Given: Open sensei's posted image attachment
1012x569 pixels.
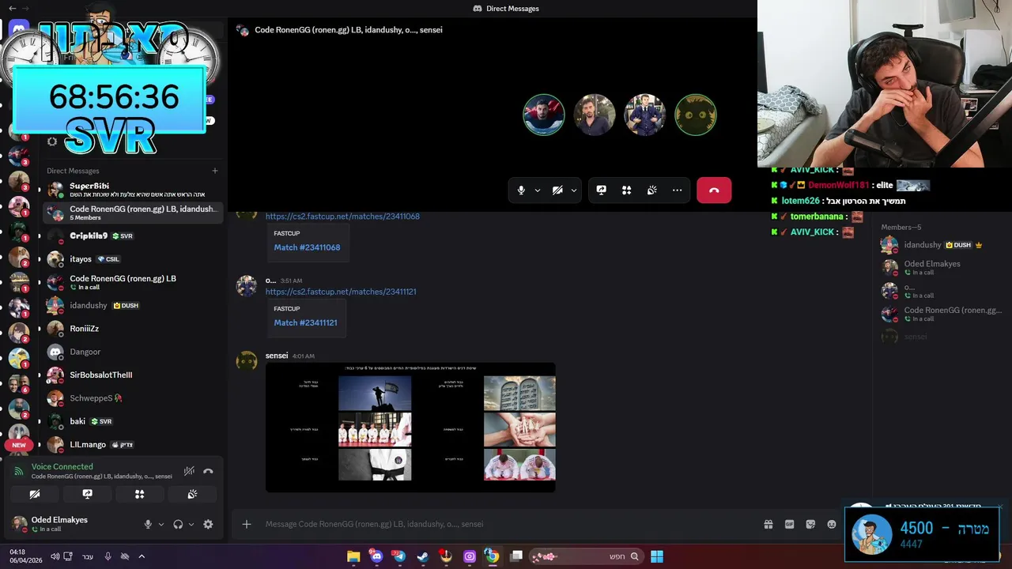Looking at the screenshot, I should tap(410, 428).
